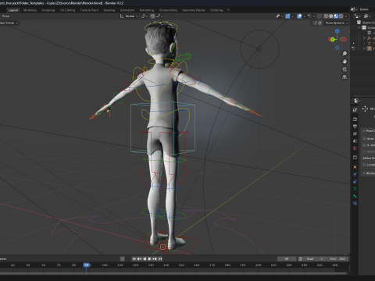Switch to Sculpting workspace tab

(x=48, y=10)
